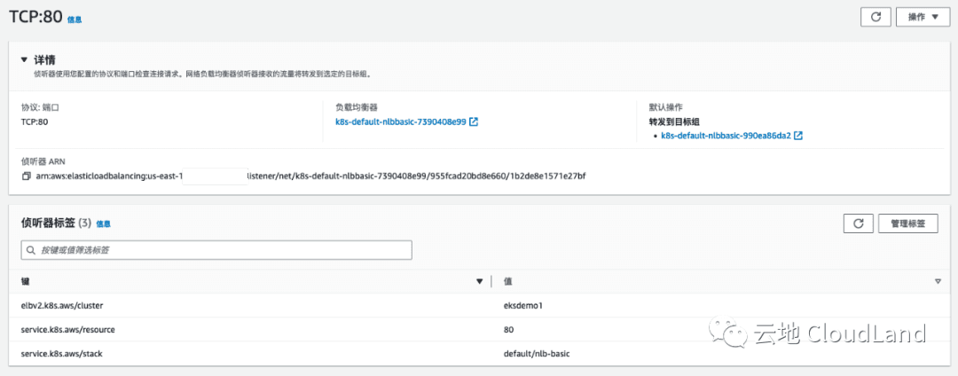
Task: Refresh the listener tags table
Action: click(x=857, y=223)
